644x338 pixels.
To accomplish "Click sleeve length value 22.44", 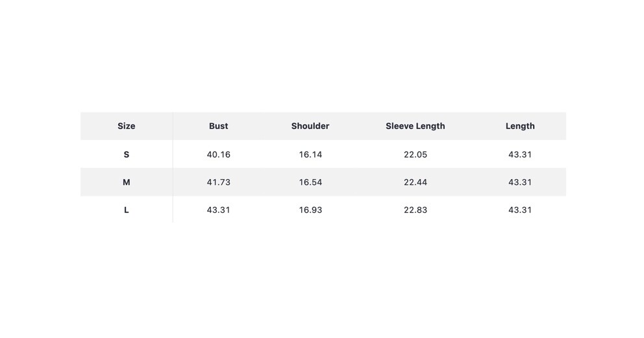I will 415,182.
